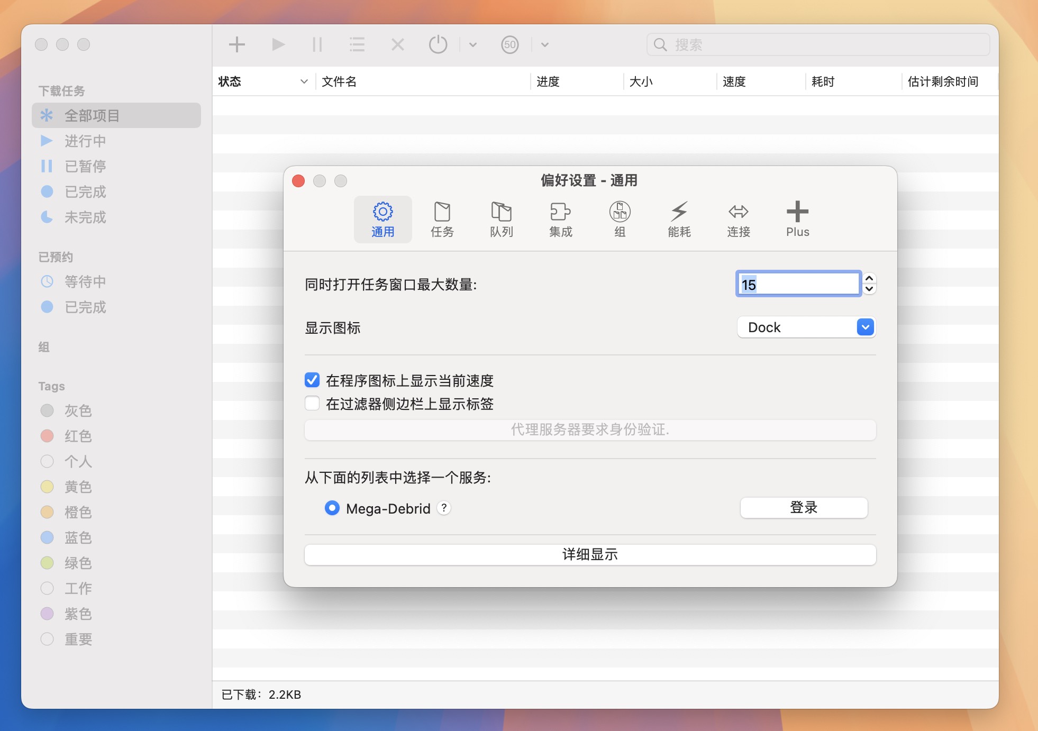Open the 任务 preferences tab icon
This screenshot has height=731, width=1038.
[x=442, y=219]
